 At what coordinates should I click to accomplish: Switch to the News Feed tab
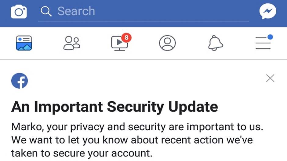pyautogui.click(x=24, y=43)
